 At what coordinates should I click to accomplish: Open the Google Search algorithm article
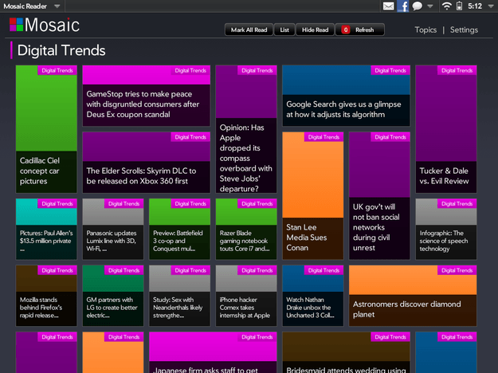(346, 96)
